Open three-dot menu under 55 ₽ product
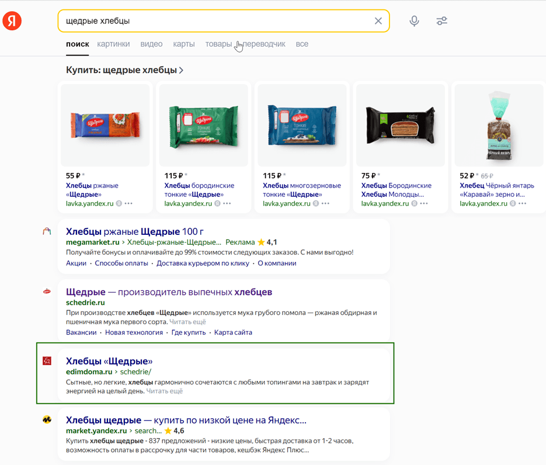 pyautogui.click(x=128, y=203)
